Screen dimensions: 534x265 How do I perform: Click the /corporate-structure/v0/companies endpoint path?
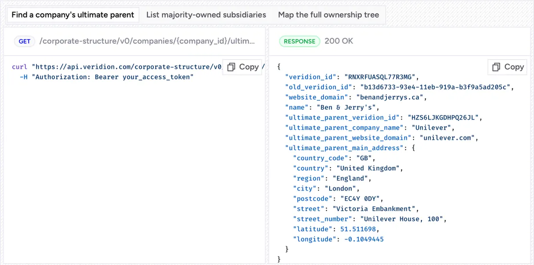click(147, 41)
